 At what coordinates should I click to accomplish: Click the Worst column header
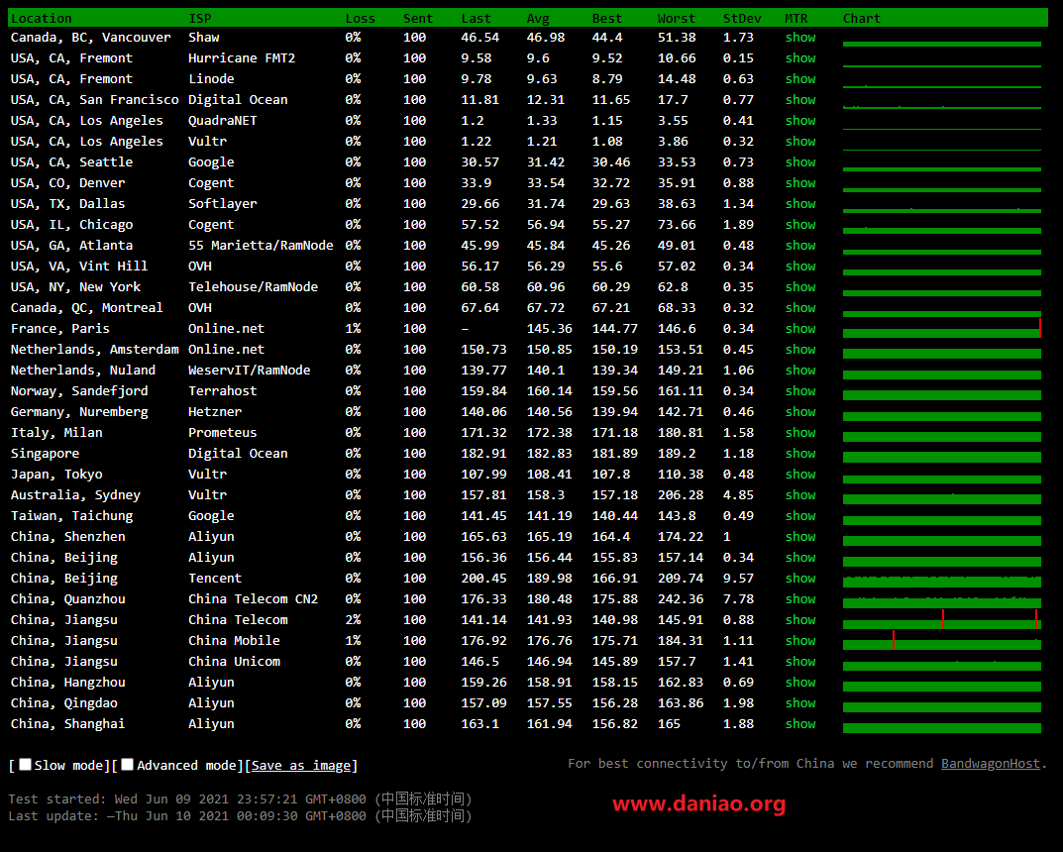(677, 18)
